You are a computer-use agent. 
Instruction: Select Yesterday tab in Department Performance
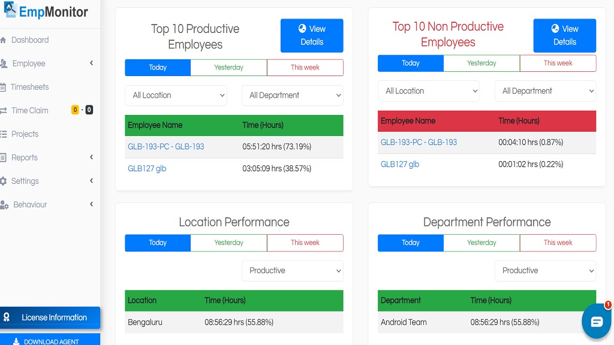click(x=481, y=243)
